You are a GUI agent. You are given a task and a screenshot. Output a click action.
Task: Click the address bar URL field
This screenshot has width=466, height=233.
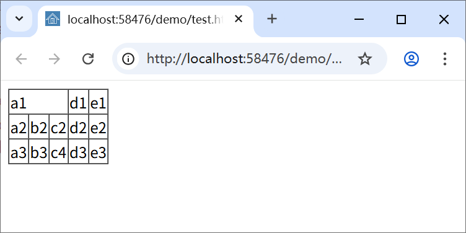244,59
